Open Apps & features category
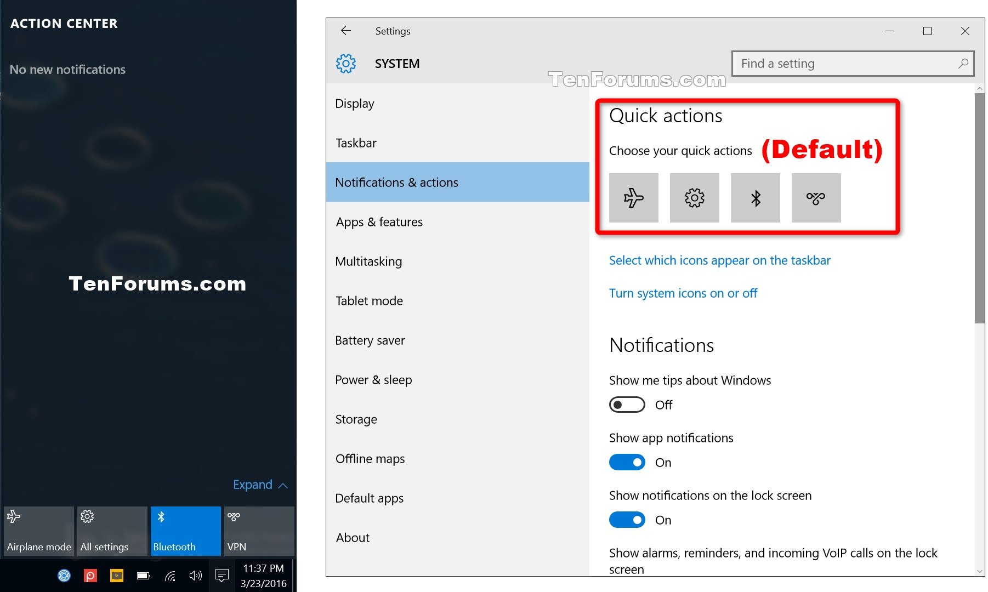This screenshot has width=988, height=592. [457, 222]
